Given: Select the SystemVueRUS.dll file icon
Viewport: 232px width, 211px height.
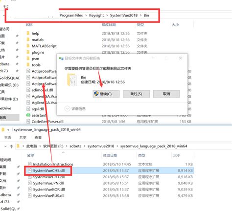Looking at the screenshot, I should coord(29,195).
